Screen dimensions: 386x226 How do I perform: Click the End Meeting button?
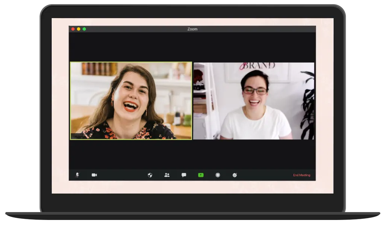[301, 175]
